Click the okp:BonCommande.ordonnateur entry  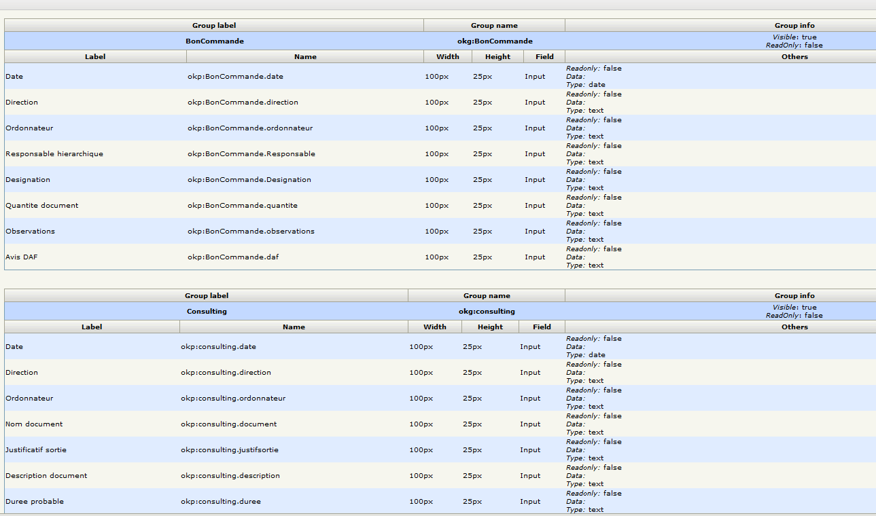250,128
